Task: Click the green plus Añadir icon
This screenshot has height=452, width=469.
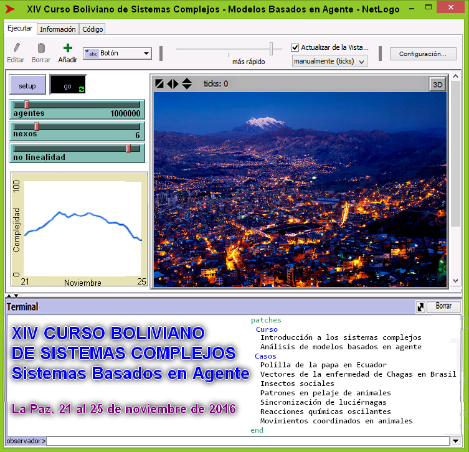Action: [68, 49]
